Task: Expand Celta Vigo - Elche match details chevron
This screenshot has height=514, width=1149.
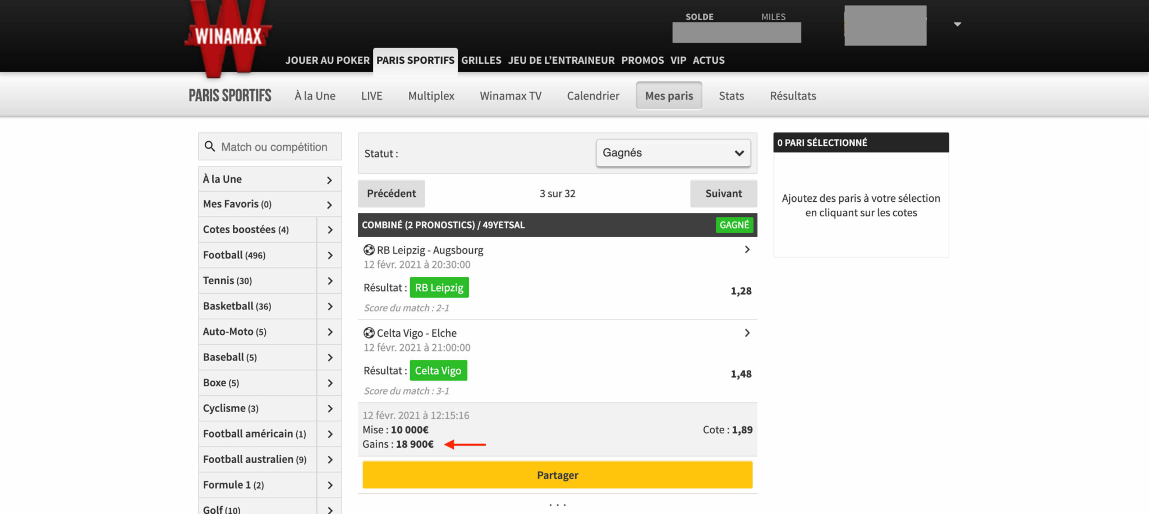Action: pos(747,333)
